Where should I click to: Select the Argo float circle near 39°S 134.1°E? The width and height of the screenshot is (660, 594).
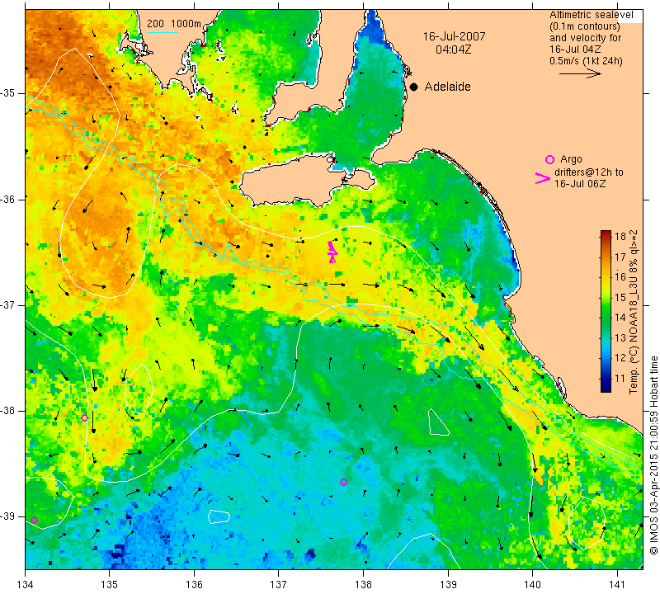35,521
